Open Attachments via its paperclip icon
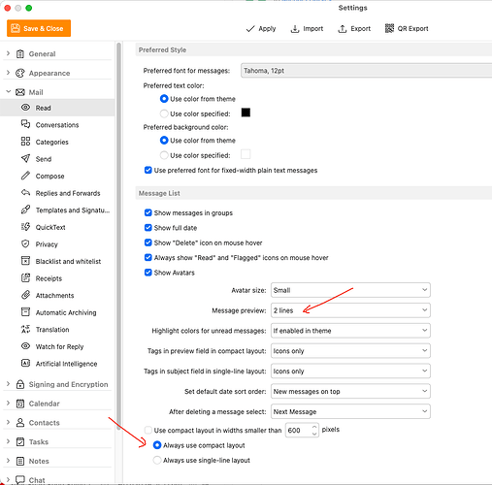This screenshot has width=492, height=485. click(25, 295)
